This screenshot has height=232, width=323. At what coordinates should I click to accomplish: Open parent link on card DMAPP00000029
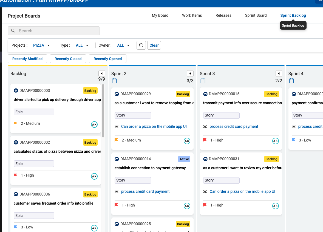154,126
